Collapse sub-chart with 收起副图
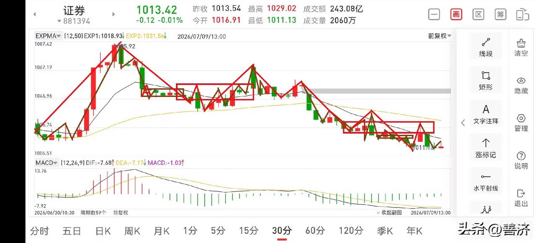Image resolution: width=537 pixels, height=243 pixels. coord(389,212)
